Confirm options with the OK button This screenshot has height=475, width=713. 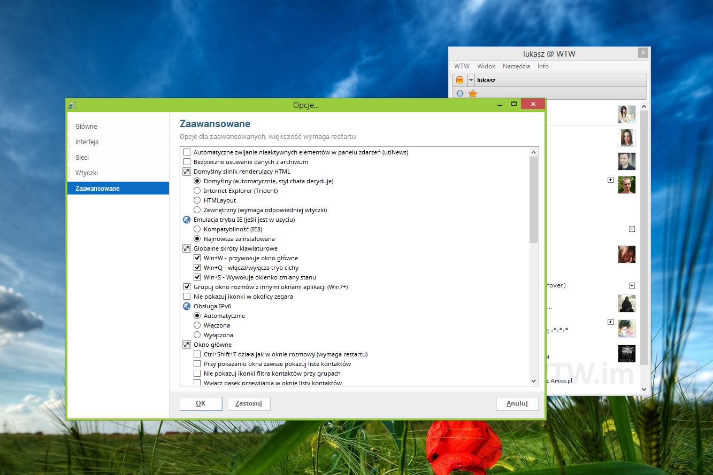(x=201, y=403)
